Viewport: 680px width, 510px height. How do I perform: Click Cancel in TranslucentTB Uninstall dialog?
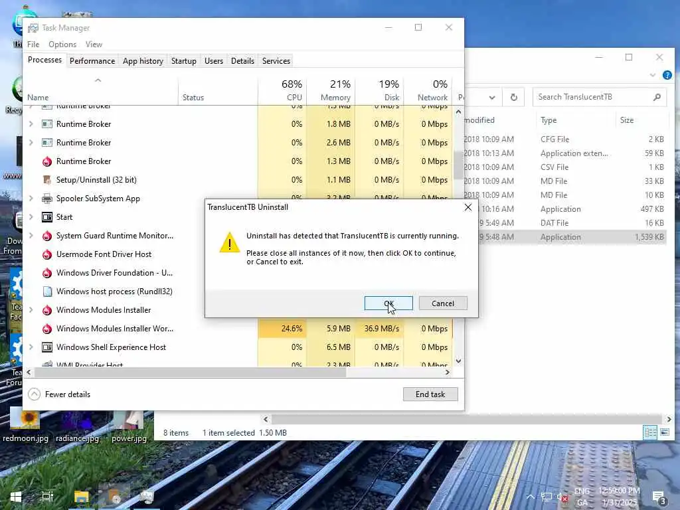(443, 303)
